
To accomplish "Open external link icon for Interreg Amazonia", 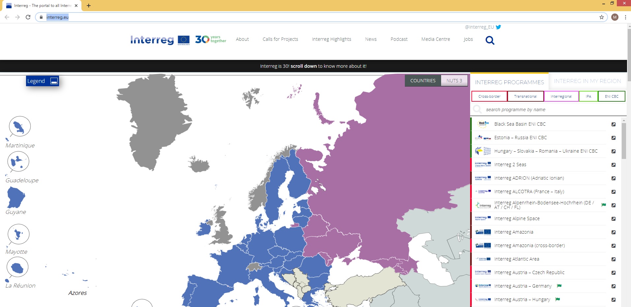I will click(614, 232).
